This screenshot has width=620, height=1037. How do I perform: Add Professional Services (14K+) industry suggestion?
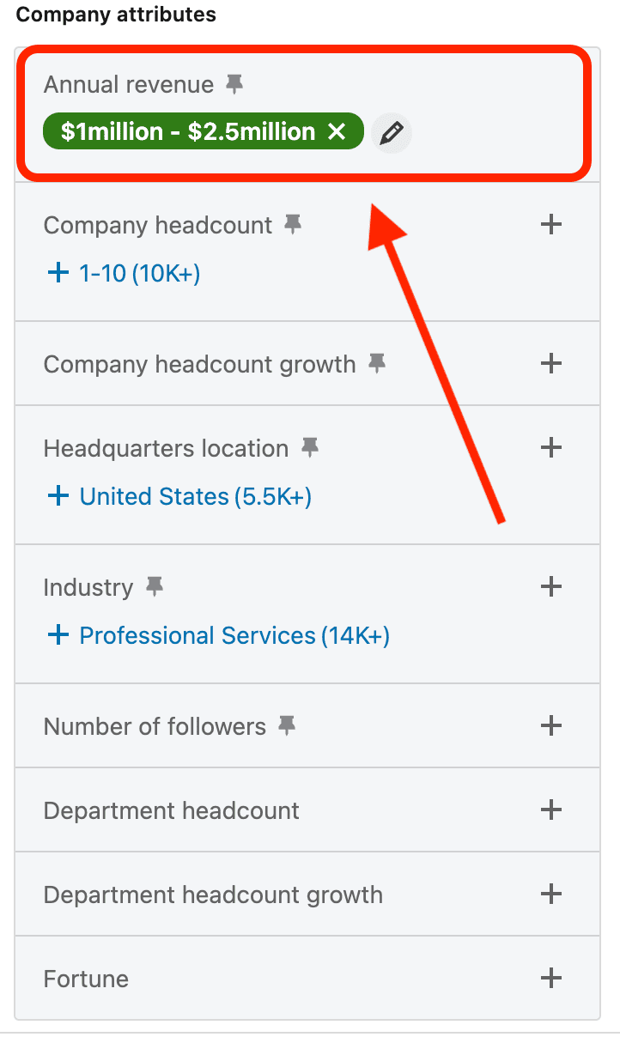pos(219,635)
